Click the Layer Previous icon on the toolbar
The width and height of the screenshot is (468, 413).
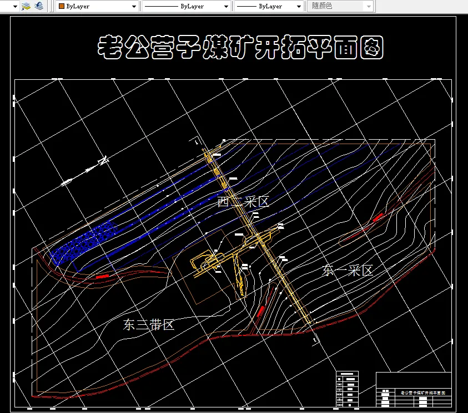(38, 6)
